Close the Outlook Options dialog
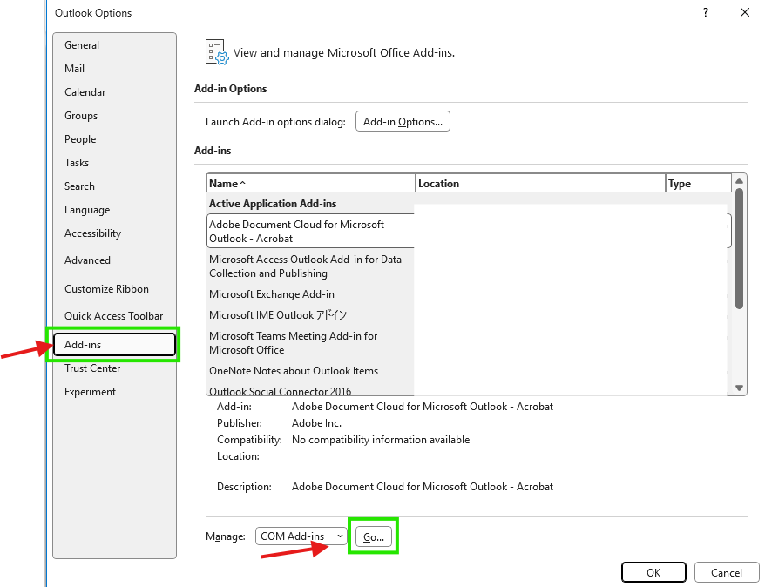This screenshot has height=587, width=765. [744, 12]
